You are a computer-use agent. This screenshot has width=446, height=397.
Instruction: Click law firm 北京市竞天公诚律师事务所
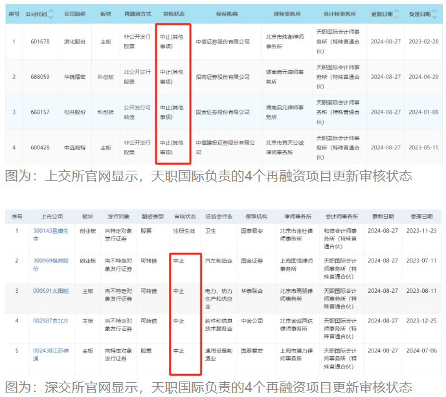[x=285, y=147]
